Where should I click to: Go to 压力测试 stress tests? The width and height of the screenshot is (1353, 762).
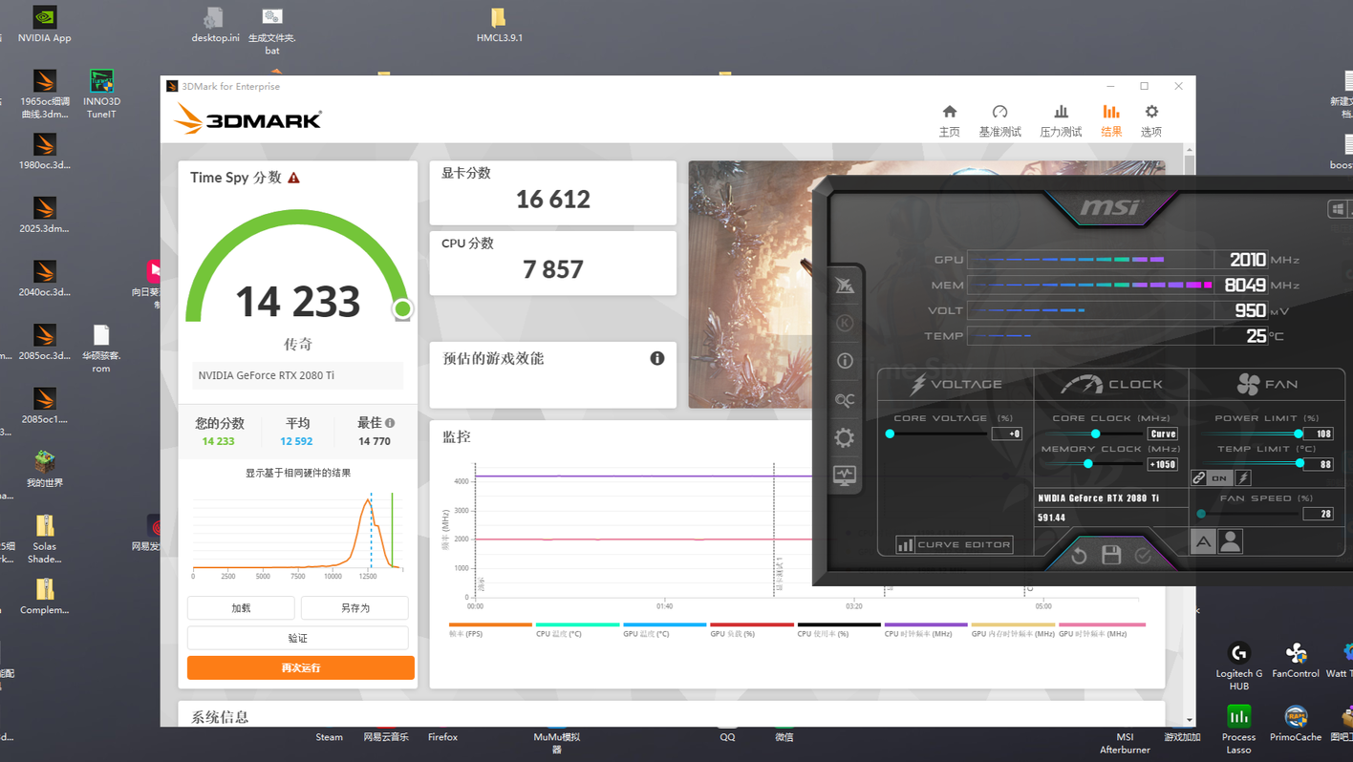click(x=1061, y=120)
